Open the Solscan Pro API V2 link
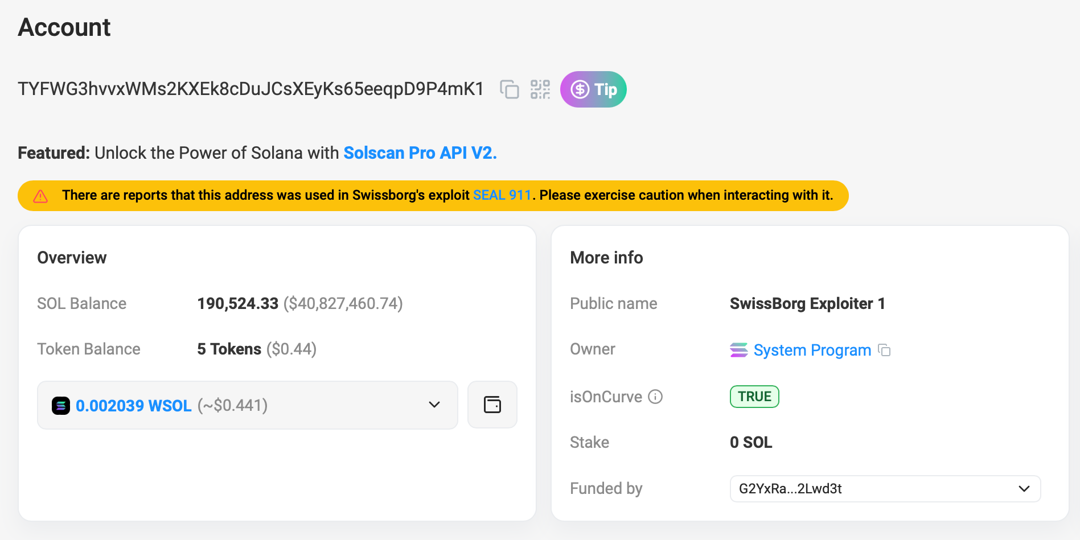The image size is (1080, 540). (420, 152)
